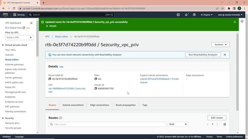Open the Both routes filter dropdown
Viewport: 248px width, 139px height.
178,124
